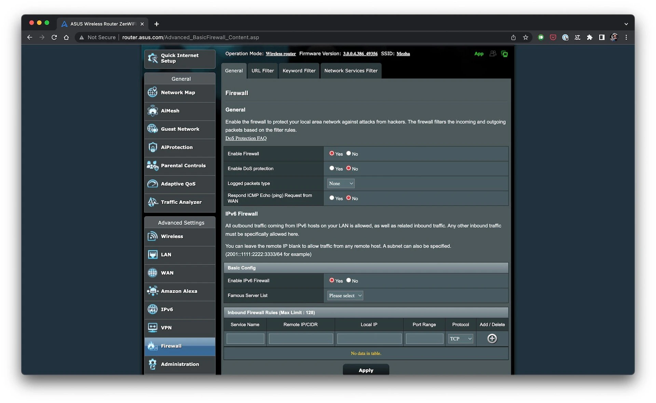Click the user accounts icon near App
The image size is (656, 403).
pos(493,54)
